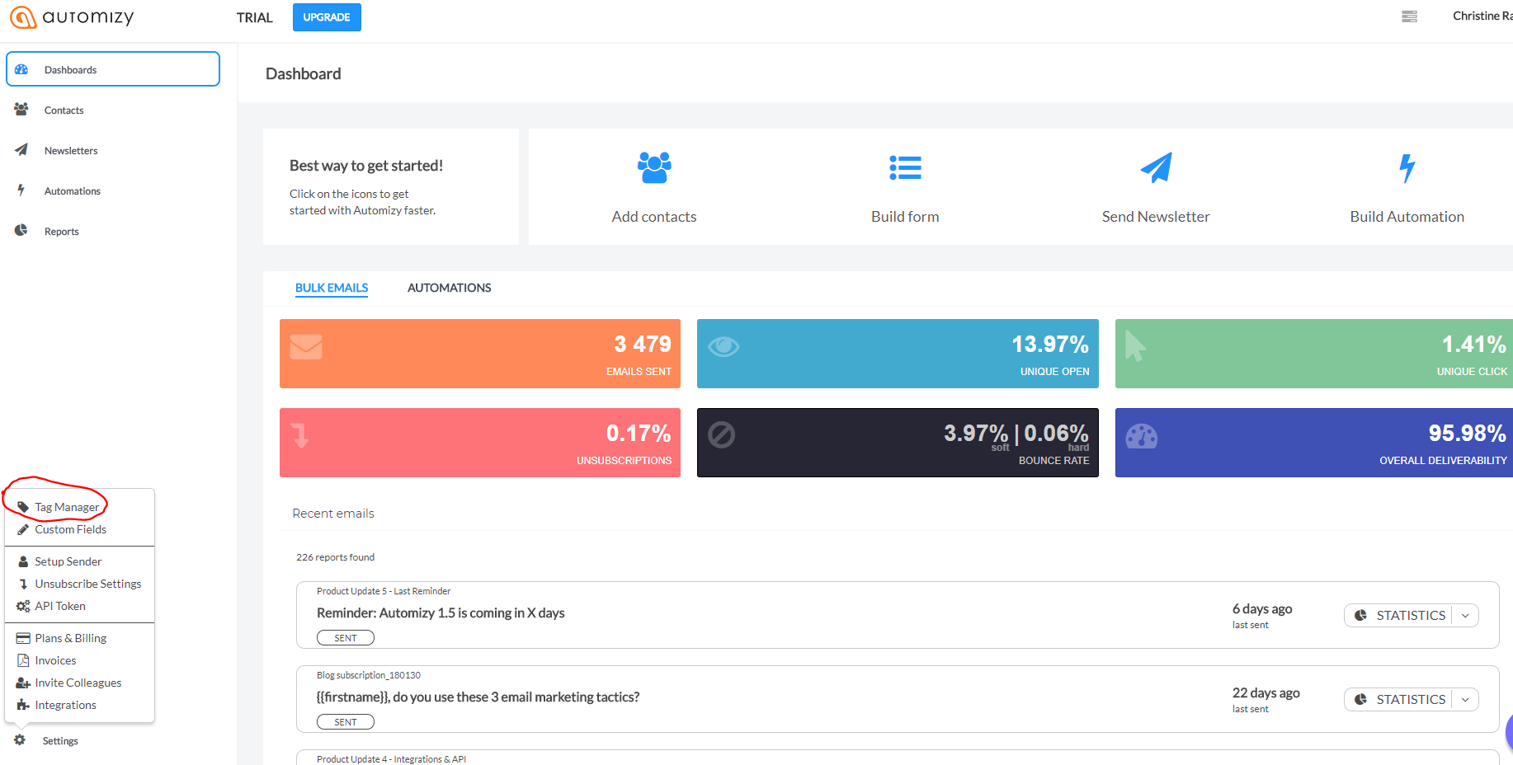1513x765 pixels.
Task: Click the Build Automation lightning bolt icon
Action: [1407, 168]
